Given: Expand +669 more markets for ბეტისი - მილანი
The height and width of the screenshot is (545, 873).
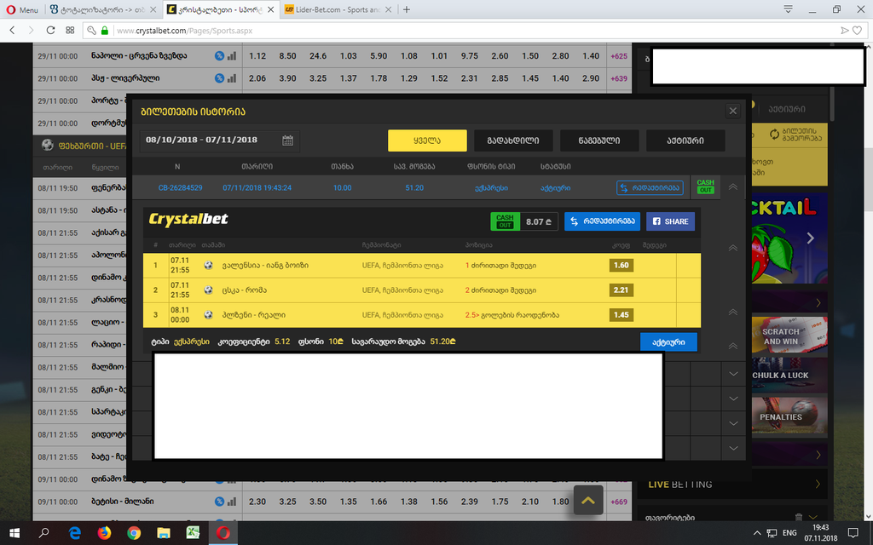Looking at the screenshot, I should point(619,502).
